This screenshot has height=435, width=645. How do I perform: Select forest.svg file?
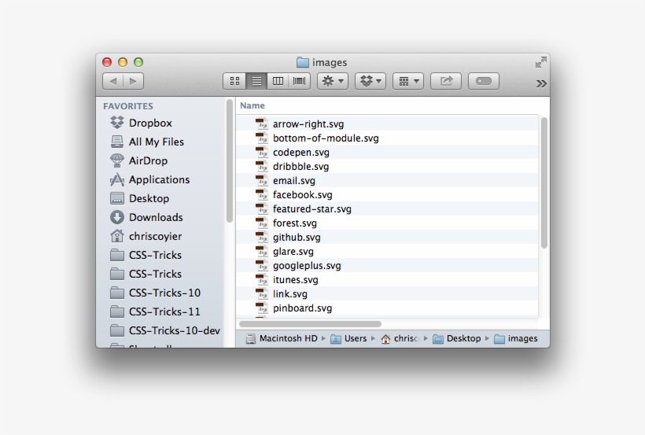click(x=387, y=223)
